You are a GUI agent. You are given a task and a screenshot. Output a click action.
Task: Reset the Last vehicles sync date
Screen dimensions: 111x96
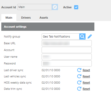(86, 76)
